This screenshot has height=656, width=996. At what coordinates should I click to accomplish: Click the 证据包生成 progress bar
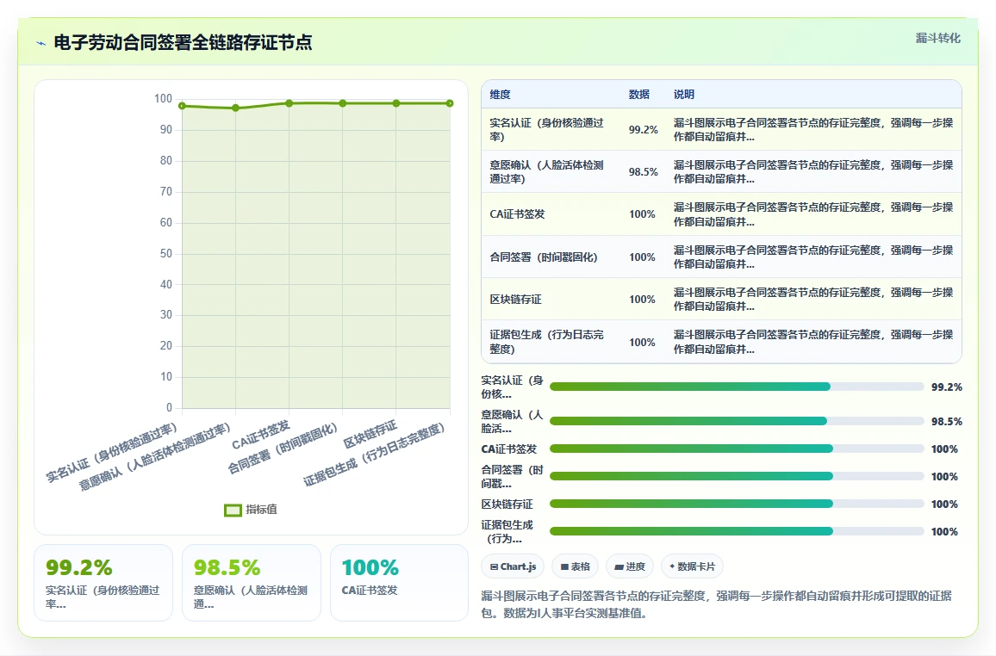tap(737, 532)
